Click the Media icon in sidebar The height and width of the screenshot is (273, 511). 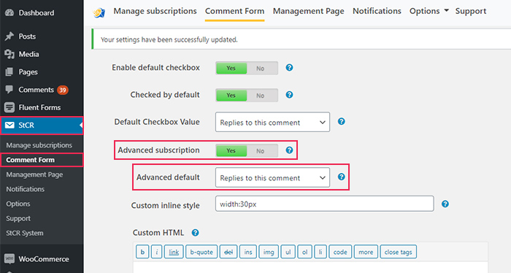tap(9, 54)
